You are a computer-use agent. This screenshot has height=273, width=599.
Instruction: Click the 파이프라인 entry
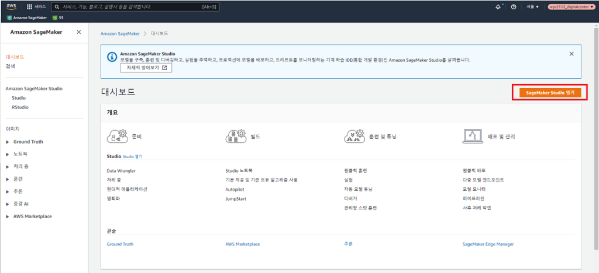(473, 198)
